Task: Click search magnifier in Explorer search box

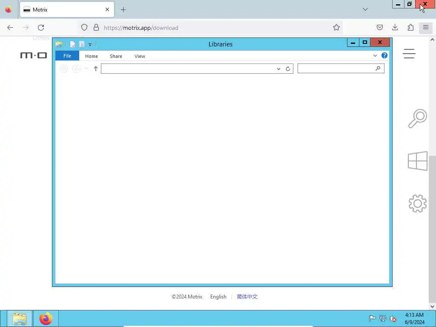Action: tap(378, 69)
